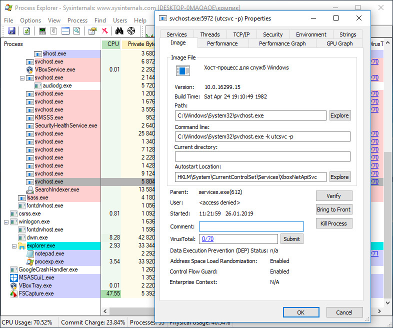Click the DLL/handle view toolbar icon
The width and height of the screenshot is (393, 328).
[76, 31]
